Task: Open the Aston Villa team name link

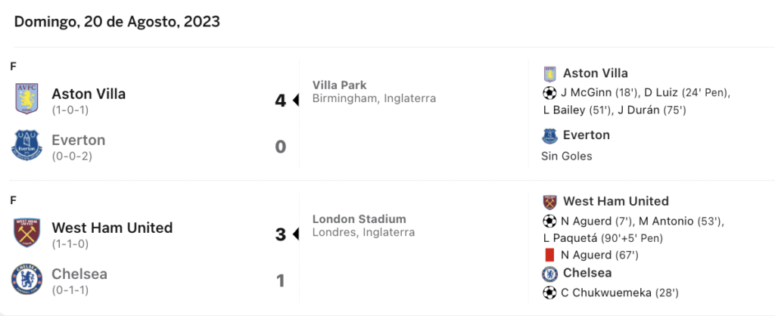Action: coord(89,93)
